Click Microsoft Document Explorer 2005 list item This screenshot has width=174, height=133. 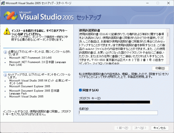point(30,86)
